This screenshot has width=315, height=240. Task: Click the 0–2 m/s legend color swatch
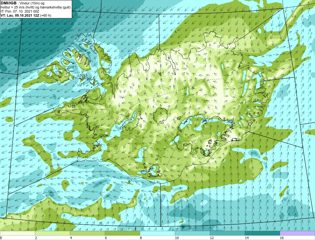17,233
